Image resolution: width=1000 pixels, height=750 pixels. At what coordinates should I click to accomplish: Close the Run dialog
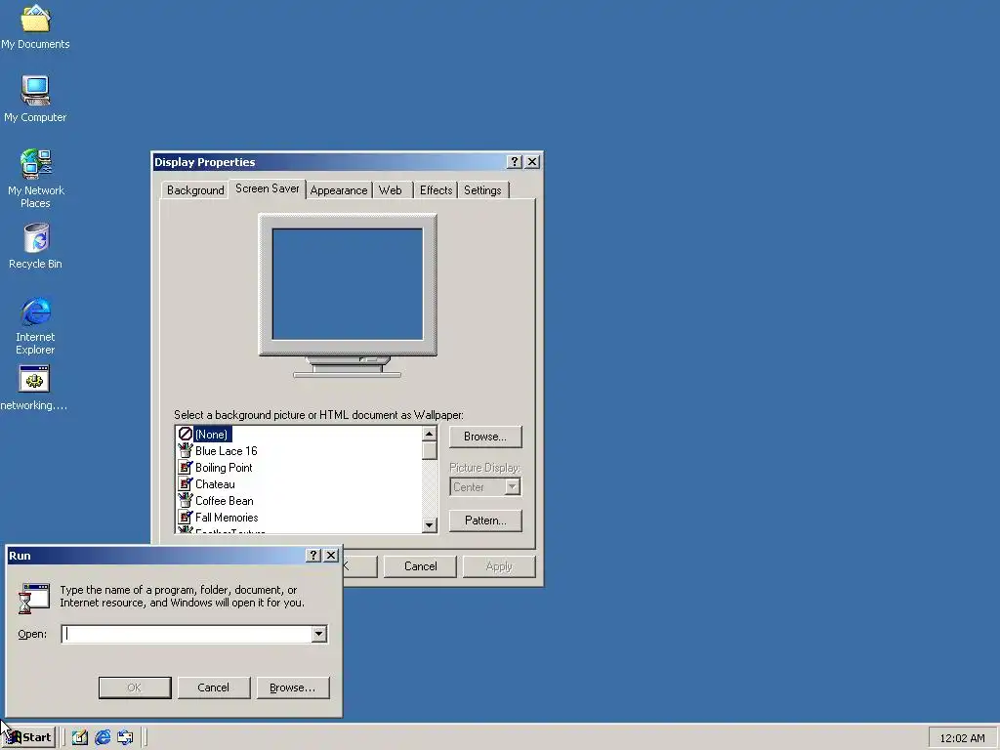click(330, 556)
